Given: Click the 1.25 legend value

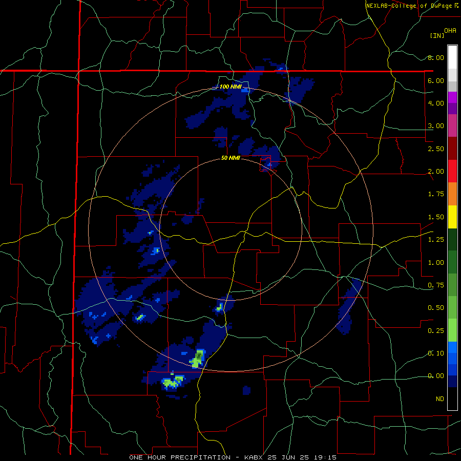Looking at the screenshot, I should [x=436, y=240].
